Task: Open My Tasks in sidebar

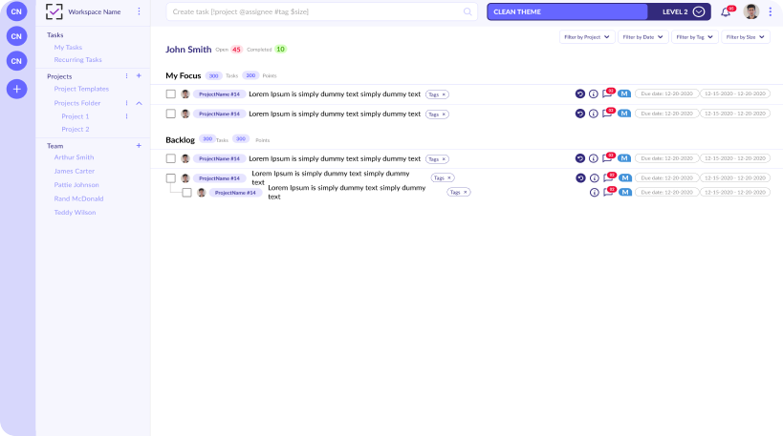Action: point(68,47)
